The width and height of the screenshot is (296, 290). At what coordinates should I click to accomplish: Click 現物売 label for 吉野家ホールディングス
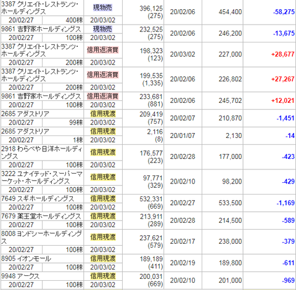[x=102, y=29]
